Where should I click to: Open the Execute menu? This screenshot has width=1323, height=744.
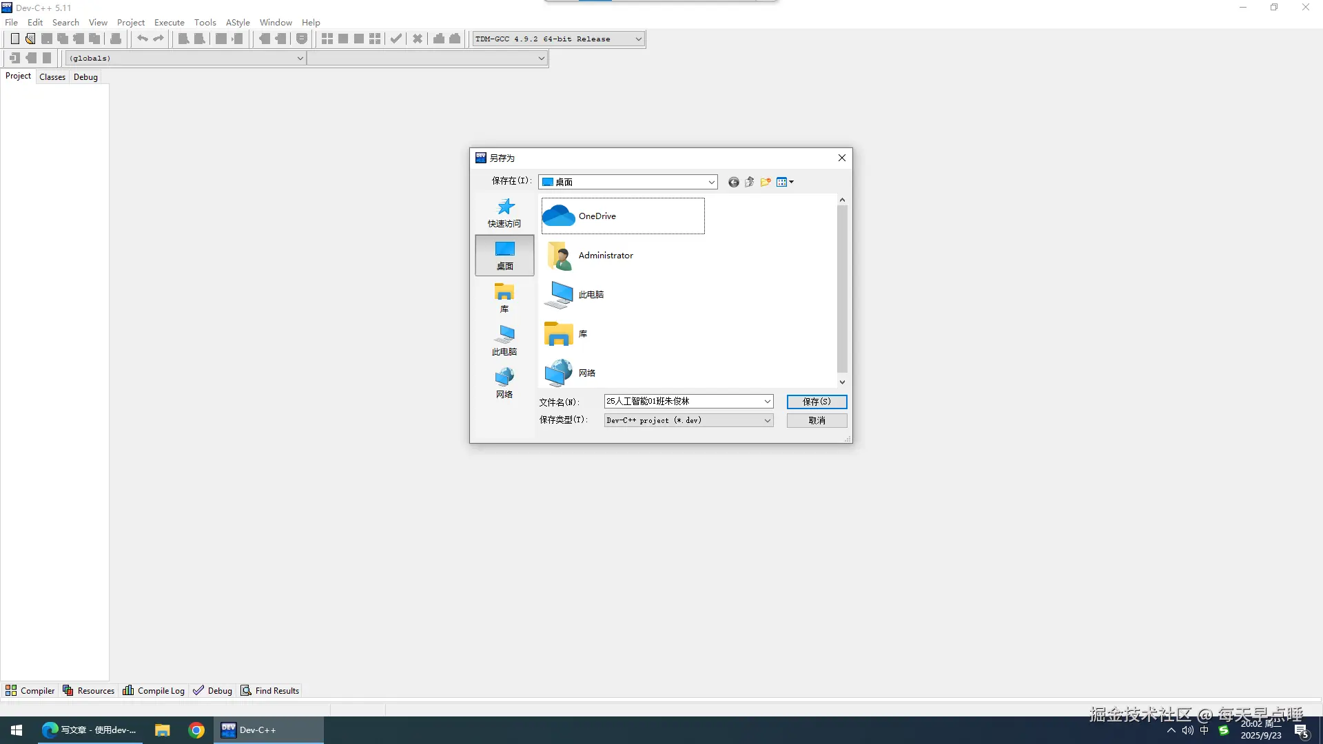coord(169,23)
